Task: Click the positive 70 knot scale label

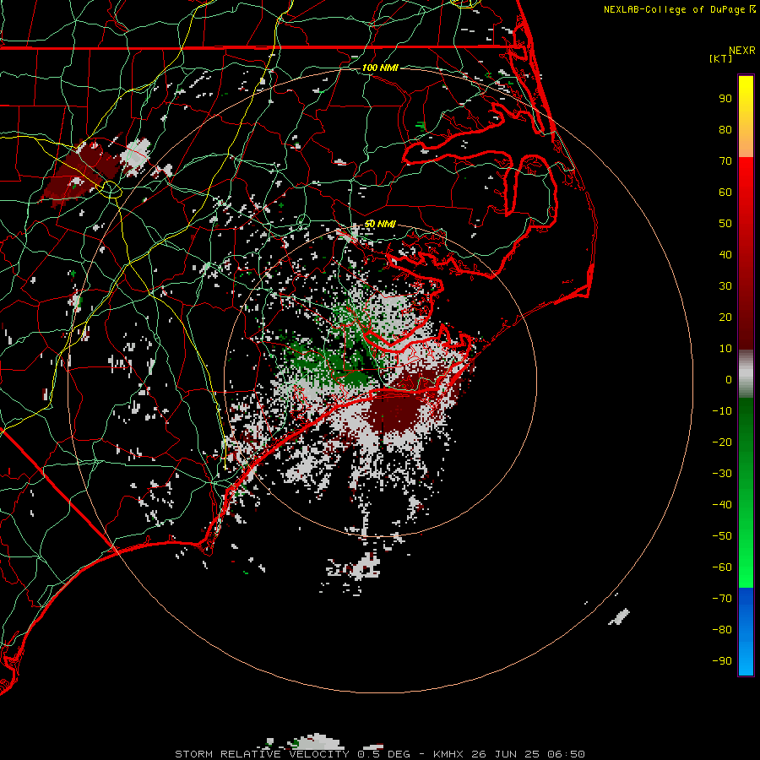Action: [725, 161]
